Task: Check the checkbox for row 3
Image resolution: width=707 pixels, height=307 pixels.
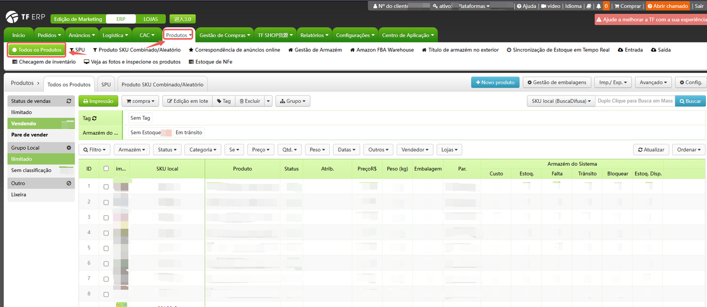Action: (106, 218)
